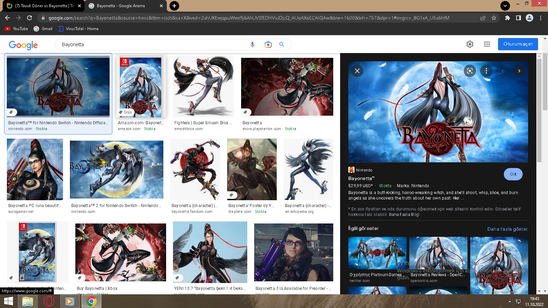Select the displate.com Bayonetta Poster thumbnail
Viewport: 548px width, 308px height.
252,169
